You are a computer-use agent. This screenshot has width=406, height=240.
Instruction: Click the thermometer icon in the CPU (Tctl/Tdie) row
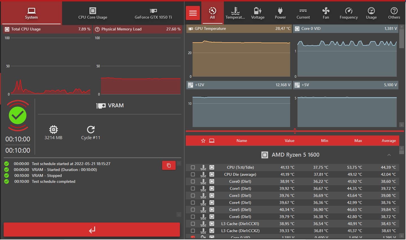click(203, 167)
